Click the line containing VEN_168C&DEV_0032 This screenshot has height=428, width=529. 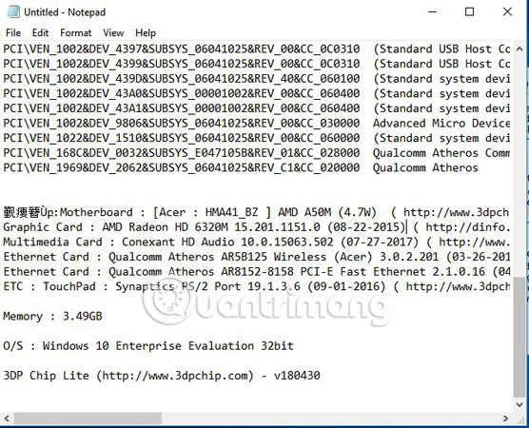[x=256, y=153]
